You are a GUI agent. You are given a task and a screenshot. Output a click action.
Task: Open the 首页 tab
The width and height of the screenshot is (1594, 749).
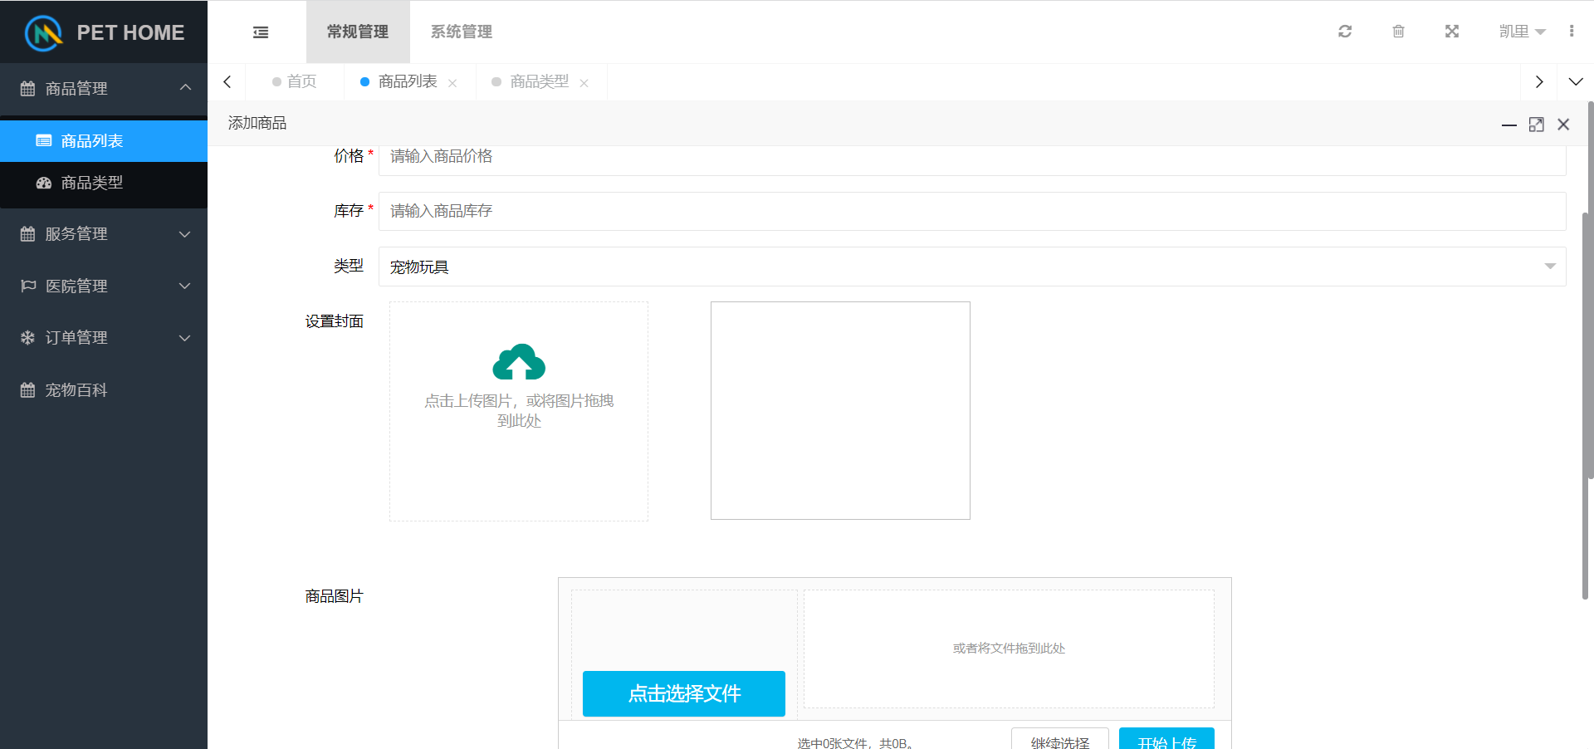[x=295, y=81]
